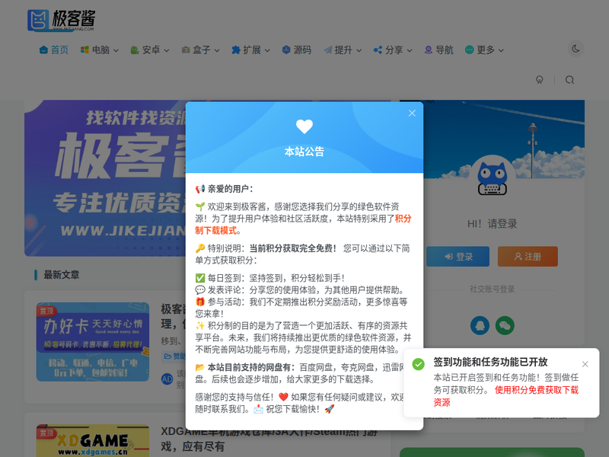Click the 登录 button
The image size is (609, 457).
click(x=458, y=257)
